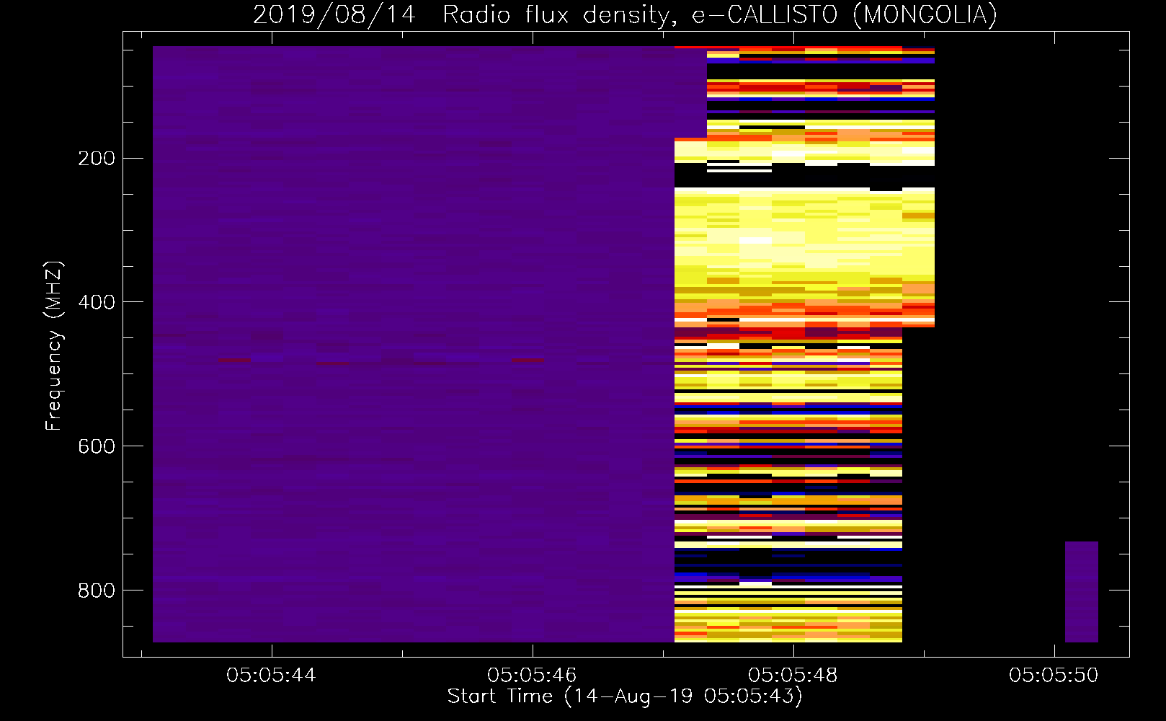Viewport: 1166px width, 721px height.
Task: Click the 05:05:44 time tick label
Action: click(271, 675)
